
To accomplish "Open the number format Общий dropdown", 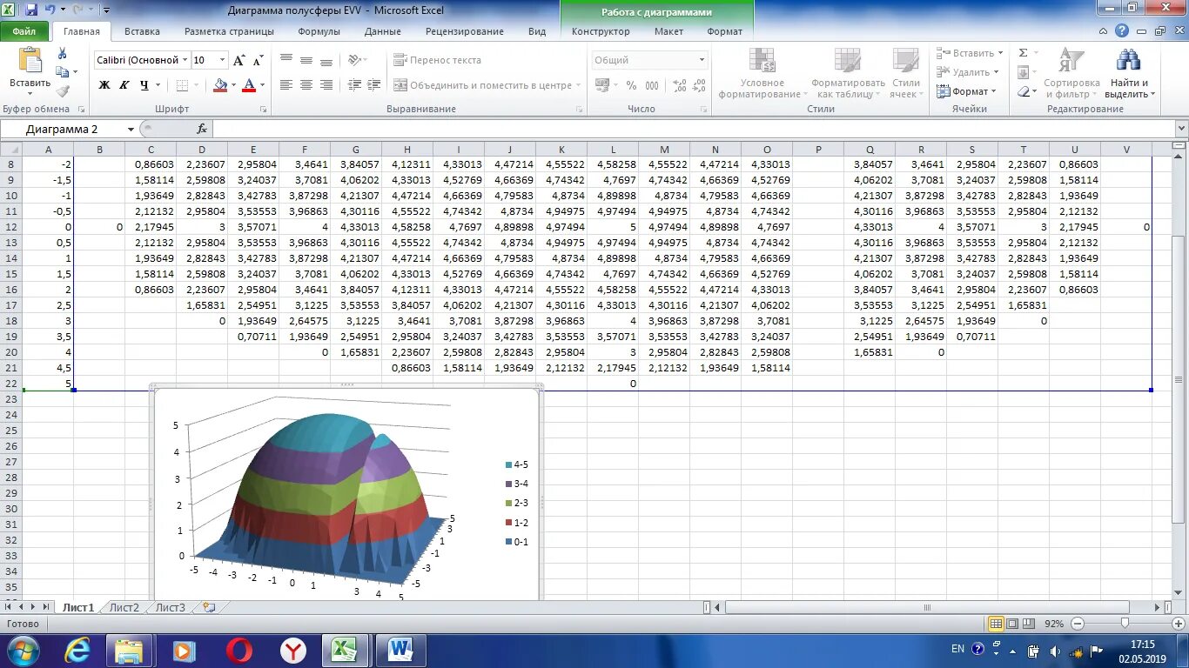I will tap(702, 60).
